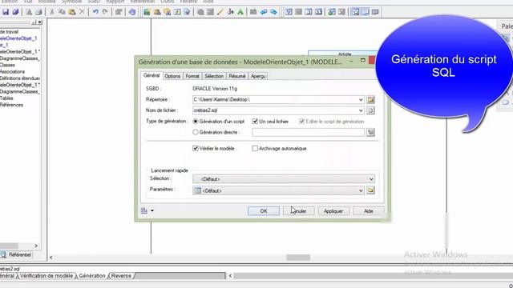Click the Paste clipboard icon
513x288 pixels.
(72, 12)
